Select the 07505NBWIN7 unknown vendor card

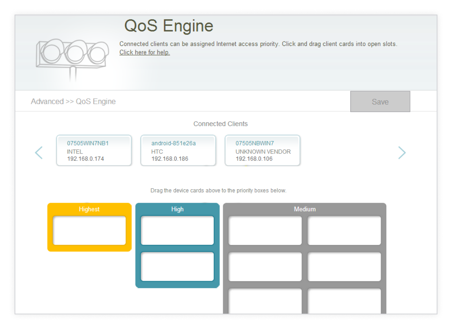click(262, 151)
